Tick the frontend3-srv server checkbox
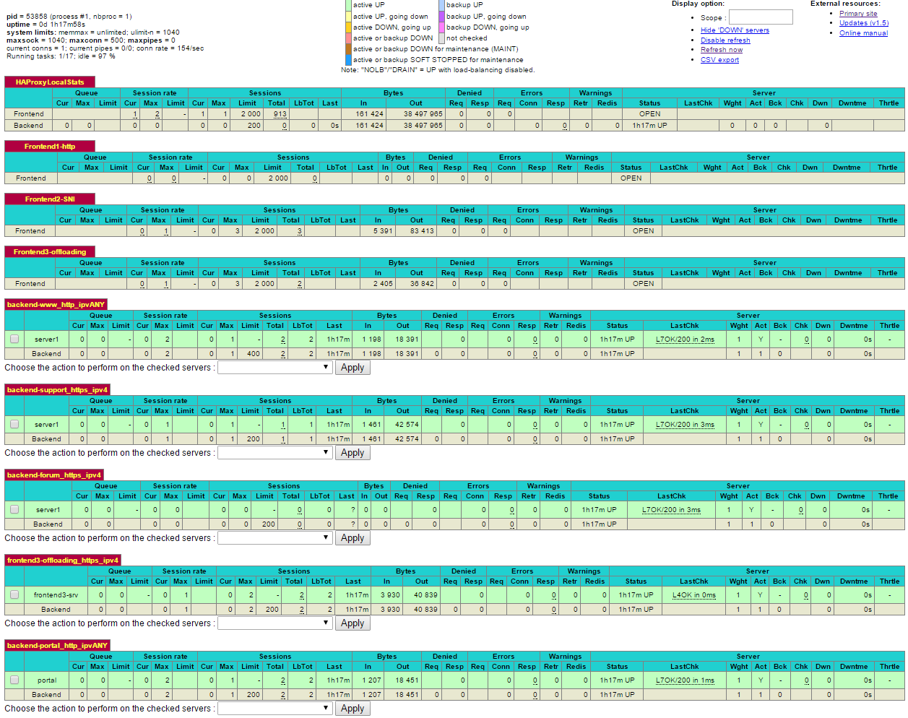 [x=14, y=594]
